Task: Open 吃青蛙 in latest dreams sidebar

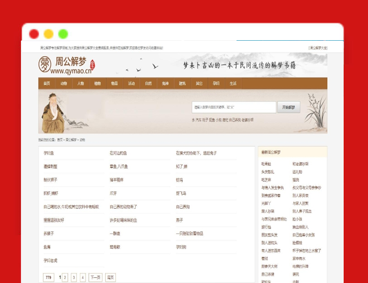Action: pos(266,164)
